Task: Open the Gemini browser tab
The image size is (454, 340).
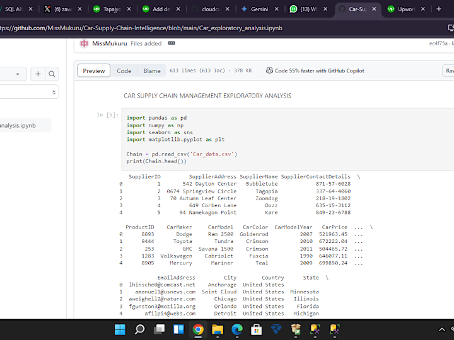Action: point(259,9)
